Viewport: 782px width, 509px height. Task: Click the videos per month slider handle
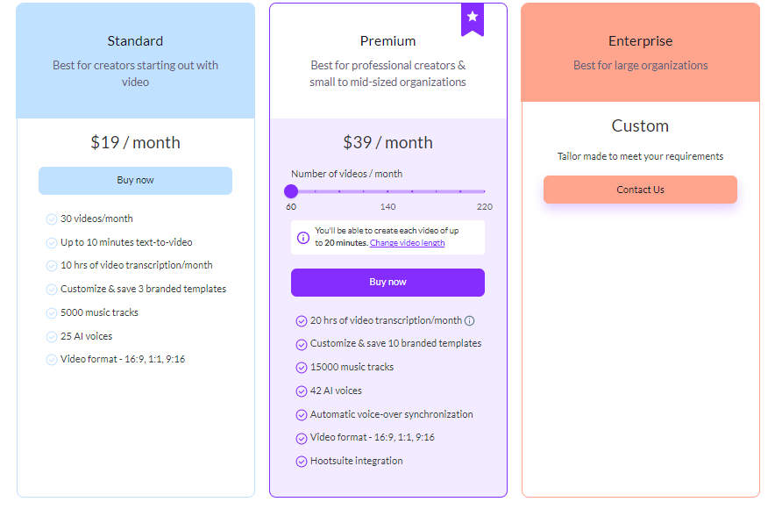[x=291, y=191]
